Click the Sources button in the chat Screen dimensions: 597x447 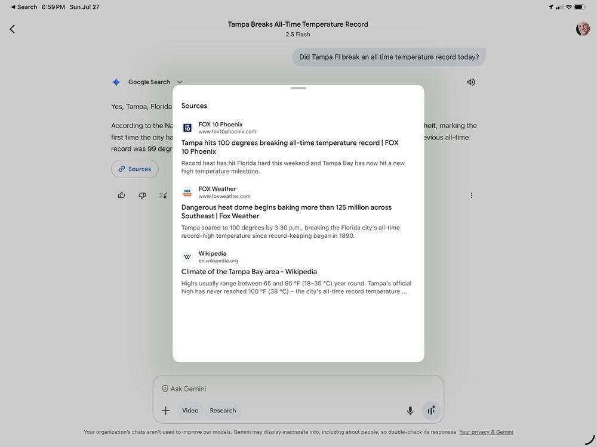coord(135,169)
